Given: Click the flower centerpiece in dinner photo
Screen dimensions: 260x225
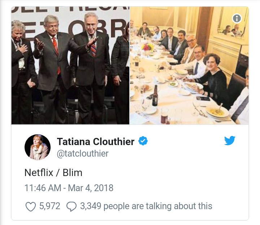Looking at the screenshot, I should 147,47.
